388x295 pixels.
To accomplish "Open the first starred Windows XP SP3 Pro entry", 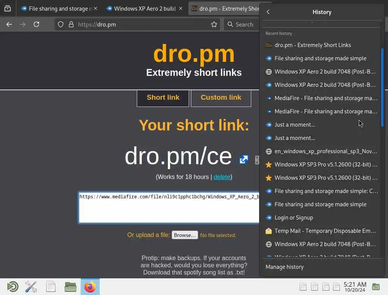I will [x=321, y=165].
